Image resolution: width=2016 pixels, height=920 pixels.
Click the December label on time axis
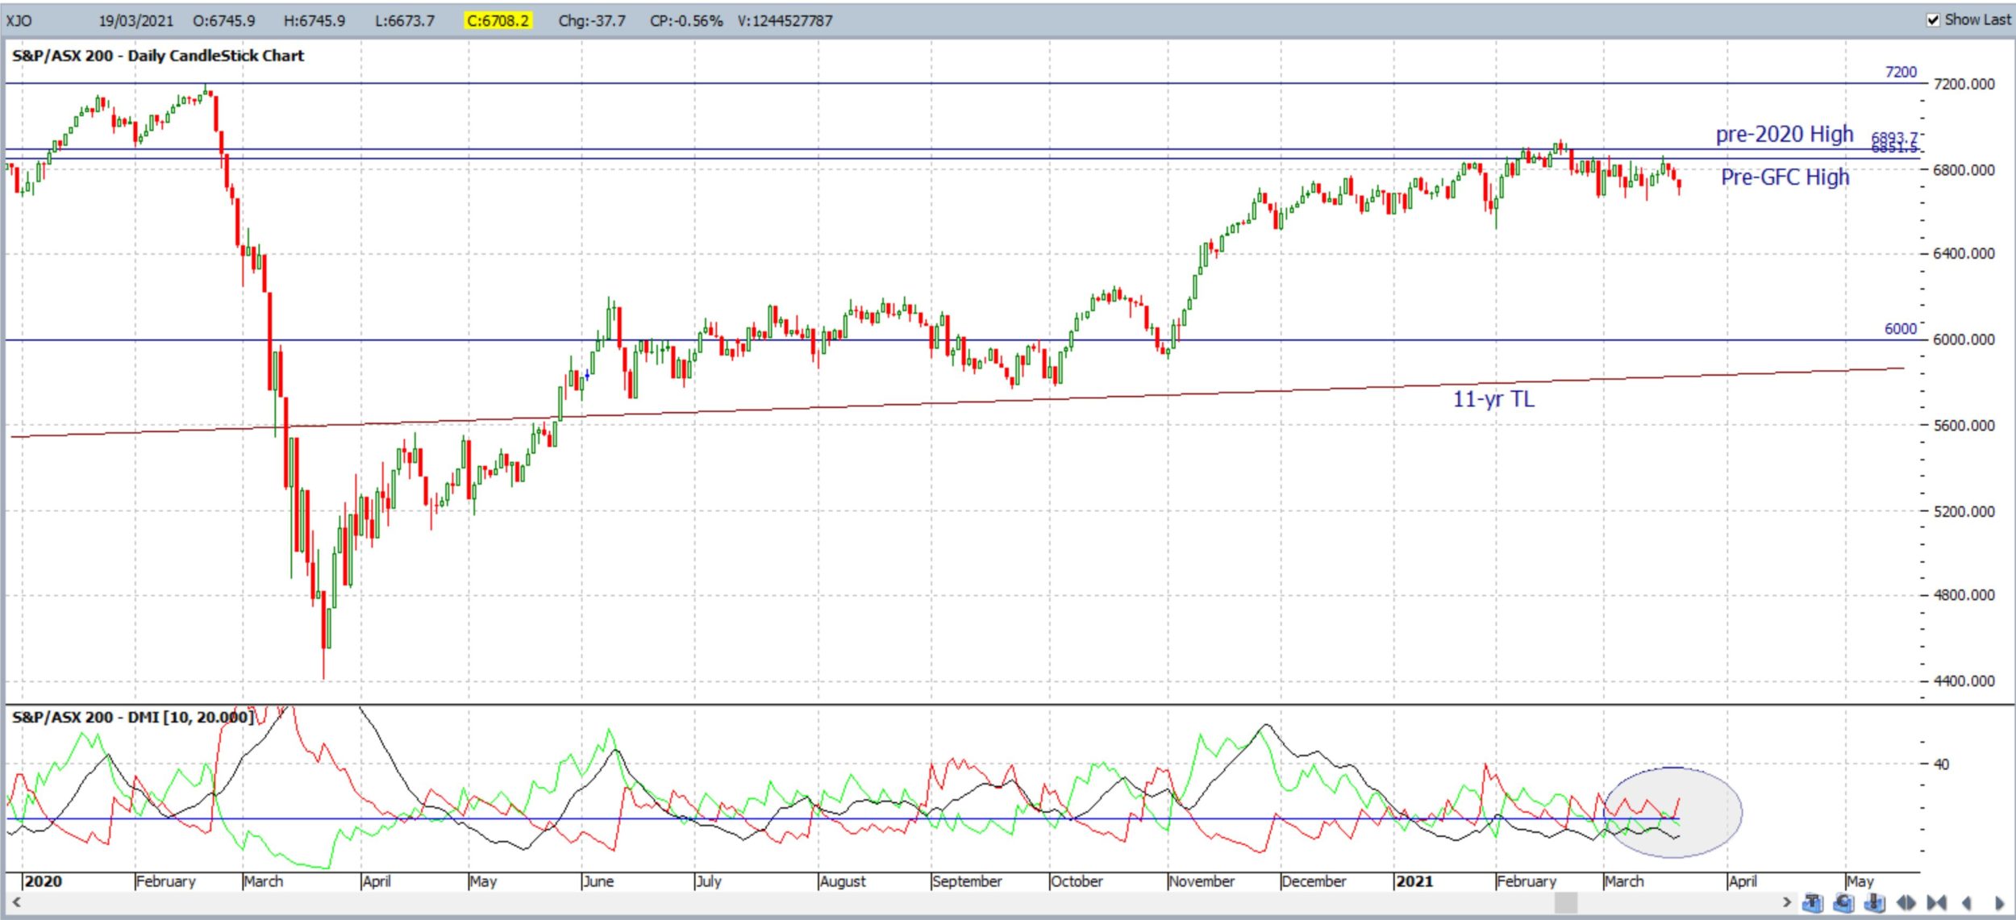[1314, 881]
